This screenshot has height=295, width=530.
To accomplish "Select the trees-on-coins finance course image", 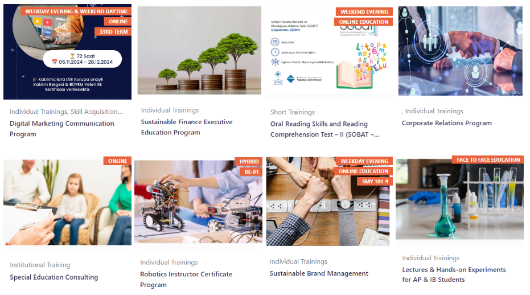I will click(199, 51).
